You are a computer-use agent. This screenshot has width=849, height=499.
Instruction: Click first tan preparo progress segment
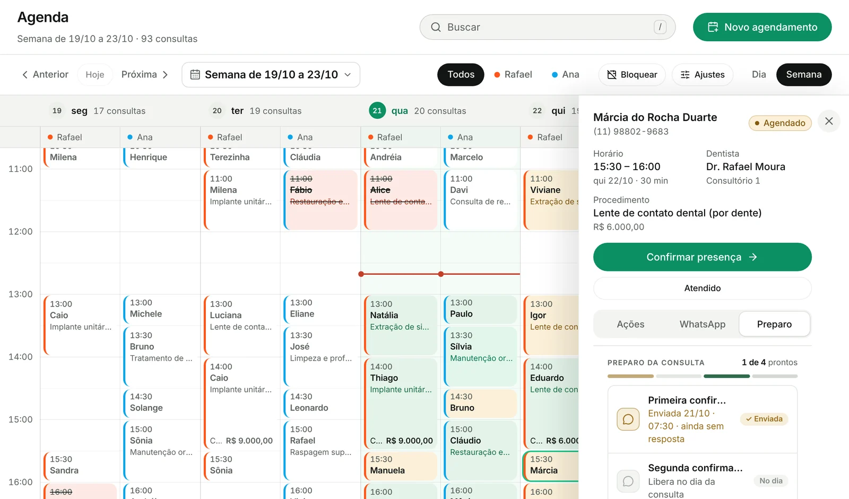tap(630, 376)
